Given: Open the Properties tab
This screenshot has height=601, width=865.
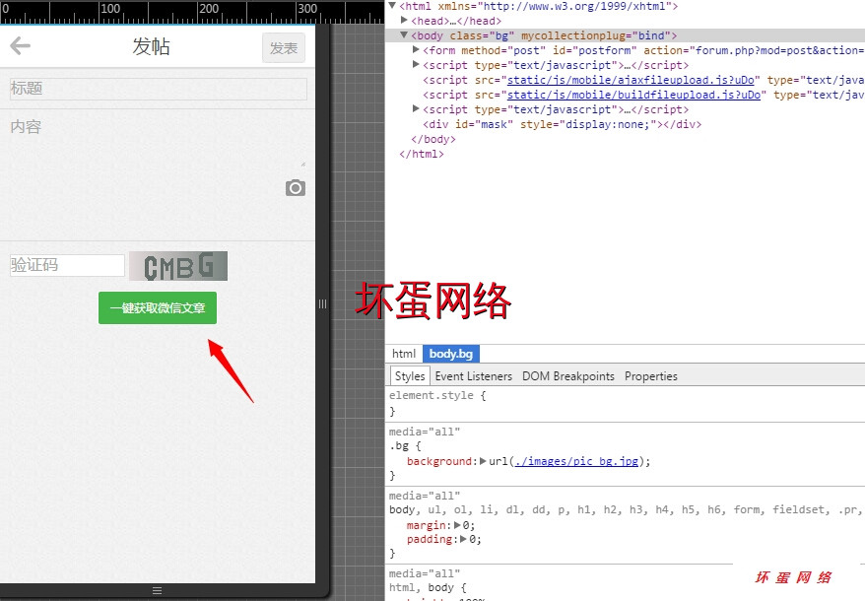Looking at the screenshot, I should click(651, 375).
